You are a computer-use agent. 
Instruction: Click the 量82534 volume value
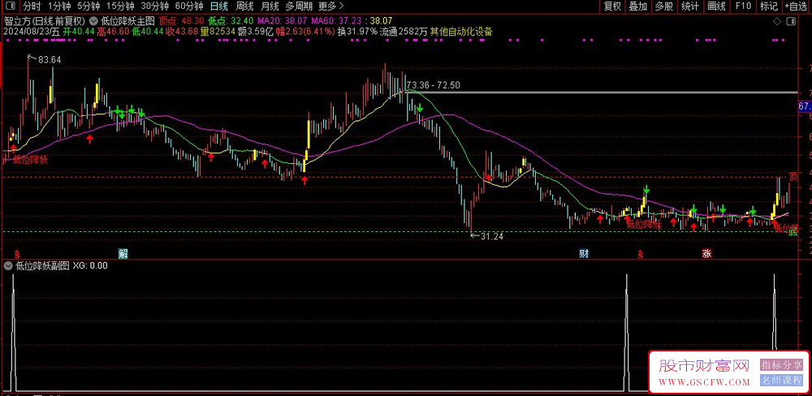(218, 32)
